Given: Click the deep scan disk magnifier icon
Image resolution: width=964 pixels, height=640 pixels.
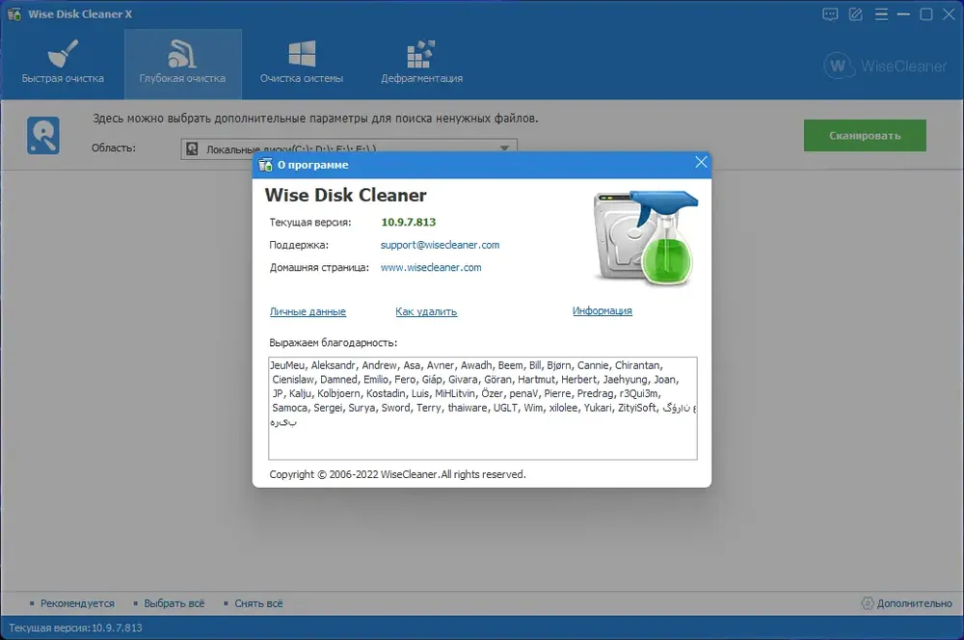Looking at the screenshot, I should pyautogui.click(x=43, y=135).
